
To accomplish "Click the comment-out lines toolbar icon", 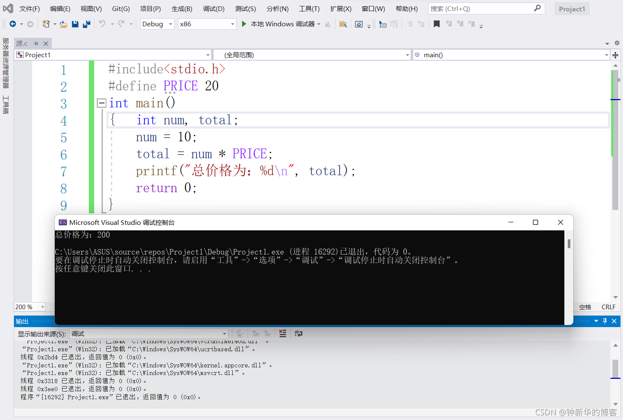I will [x=410, y=24].
